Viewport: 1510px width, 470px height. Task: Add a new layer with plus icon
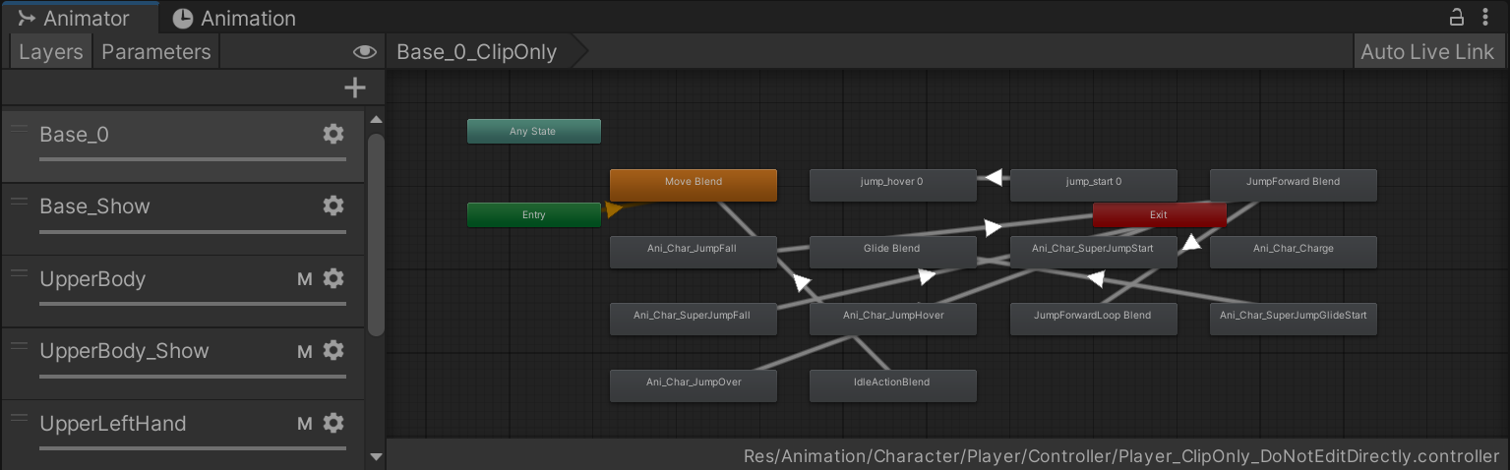click(354, 88)
